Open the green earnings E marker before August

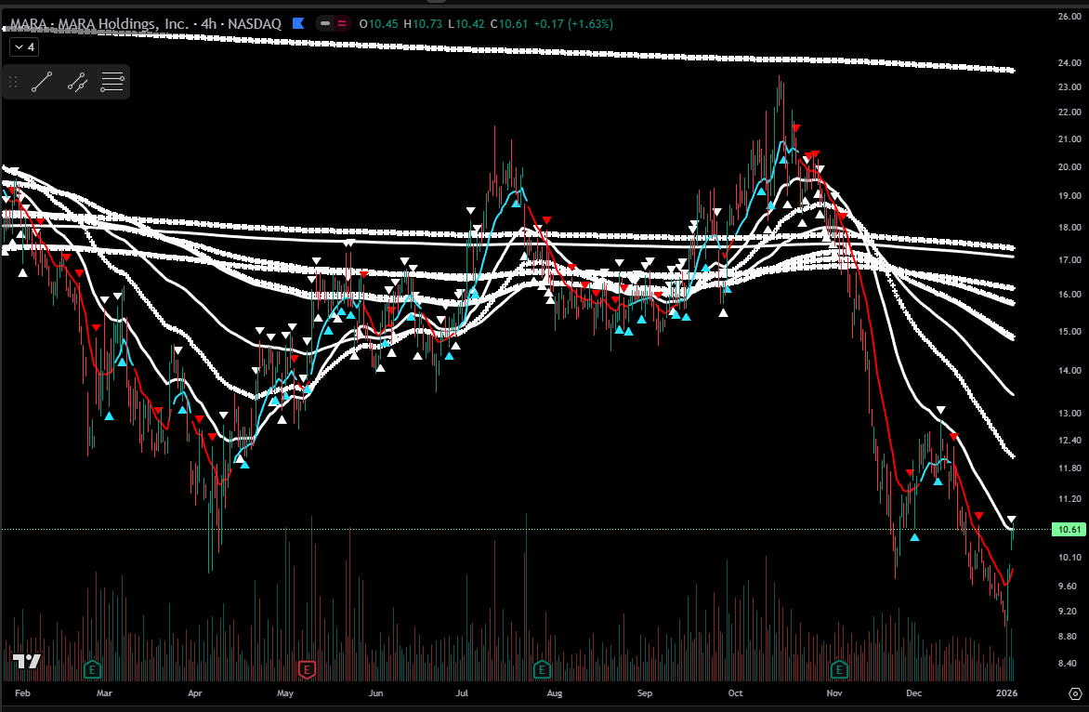(x=542, y=669)
